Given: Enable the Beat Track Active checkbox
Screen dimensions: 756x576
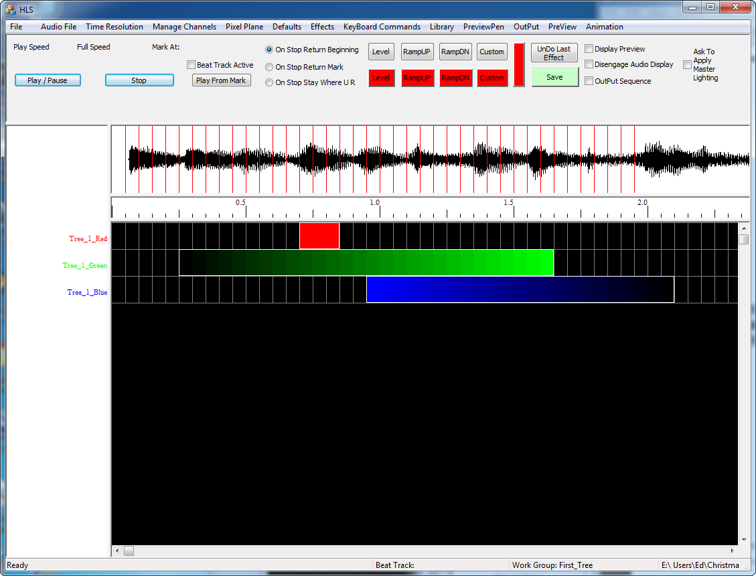Looking at the screenshot, I should pos(192,65).
